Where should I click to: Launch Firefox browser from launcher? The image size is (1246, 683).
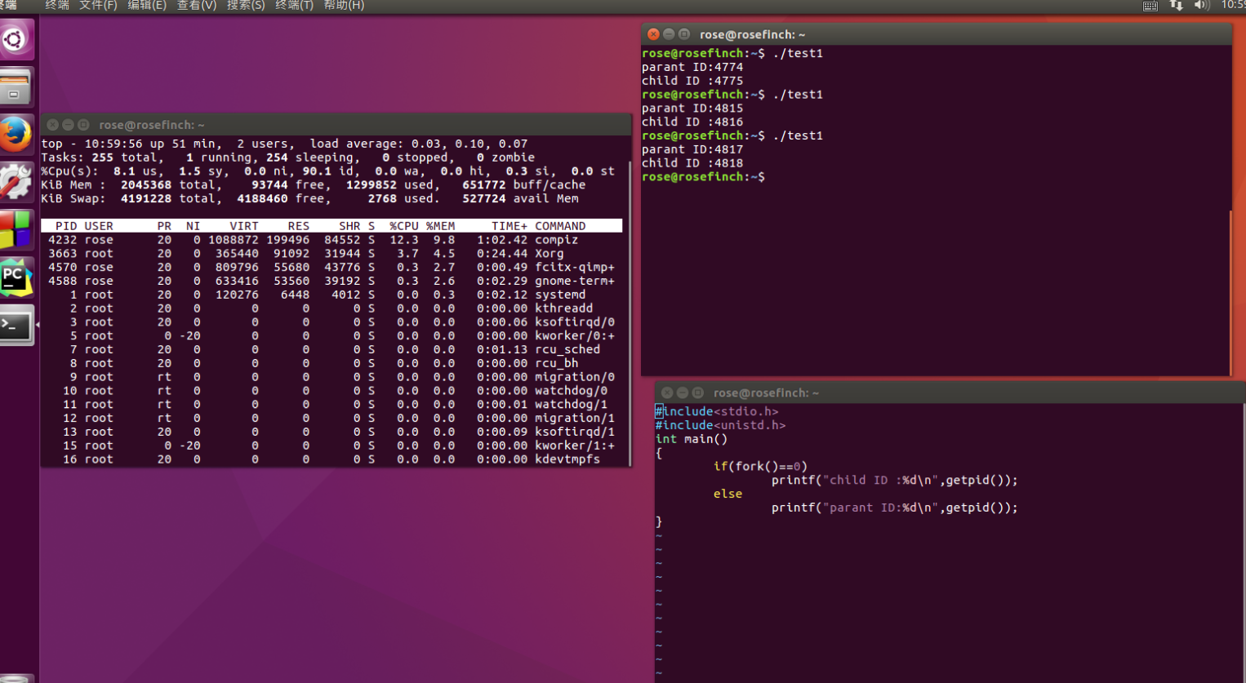(x=16, y=134)
